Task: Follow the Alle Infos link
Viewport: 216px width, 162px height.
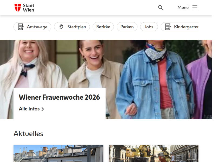Action: 29,109
